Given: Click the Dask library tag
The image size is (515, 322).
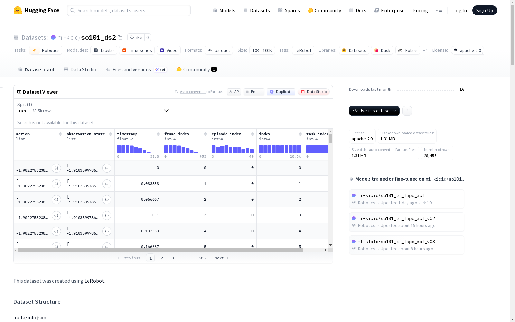Looking at the screenshot, I should (382, 50).
